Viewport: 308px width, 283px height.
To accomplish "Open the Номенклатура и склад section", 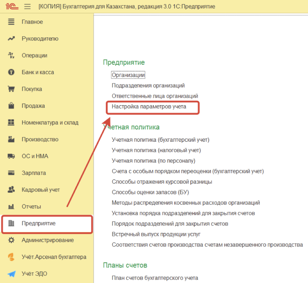I will [50, 123].
